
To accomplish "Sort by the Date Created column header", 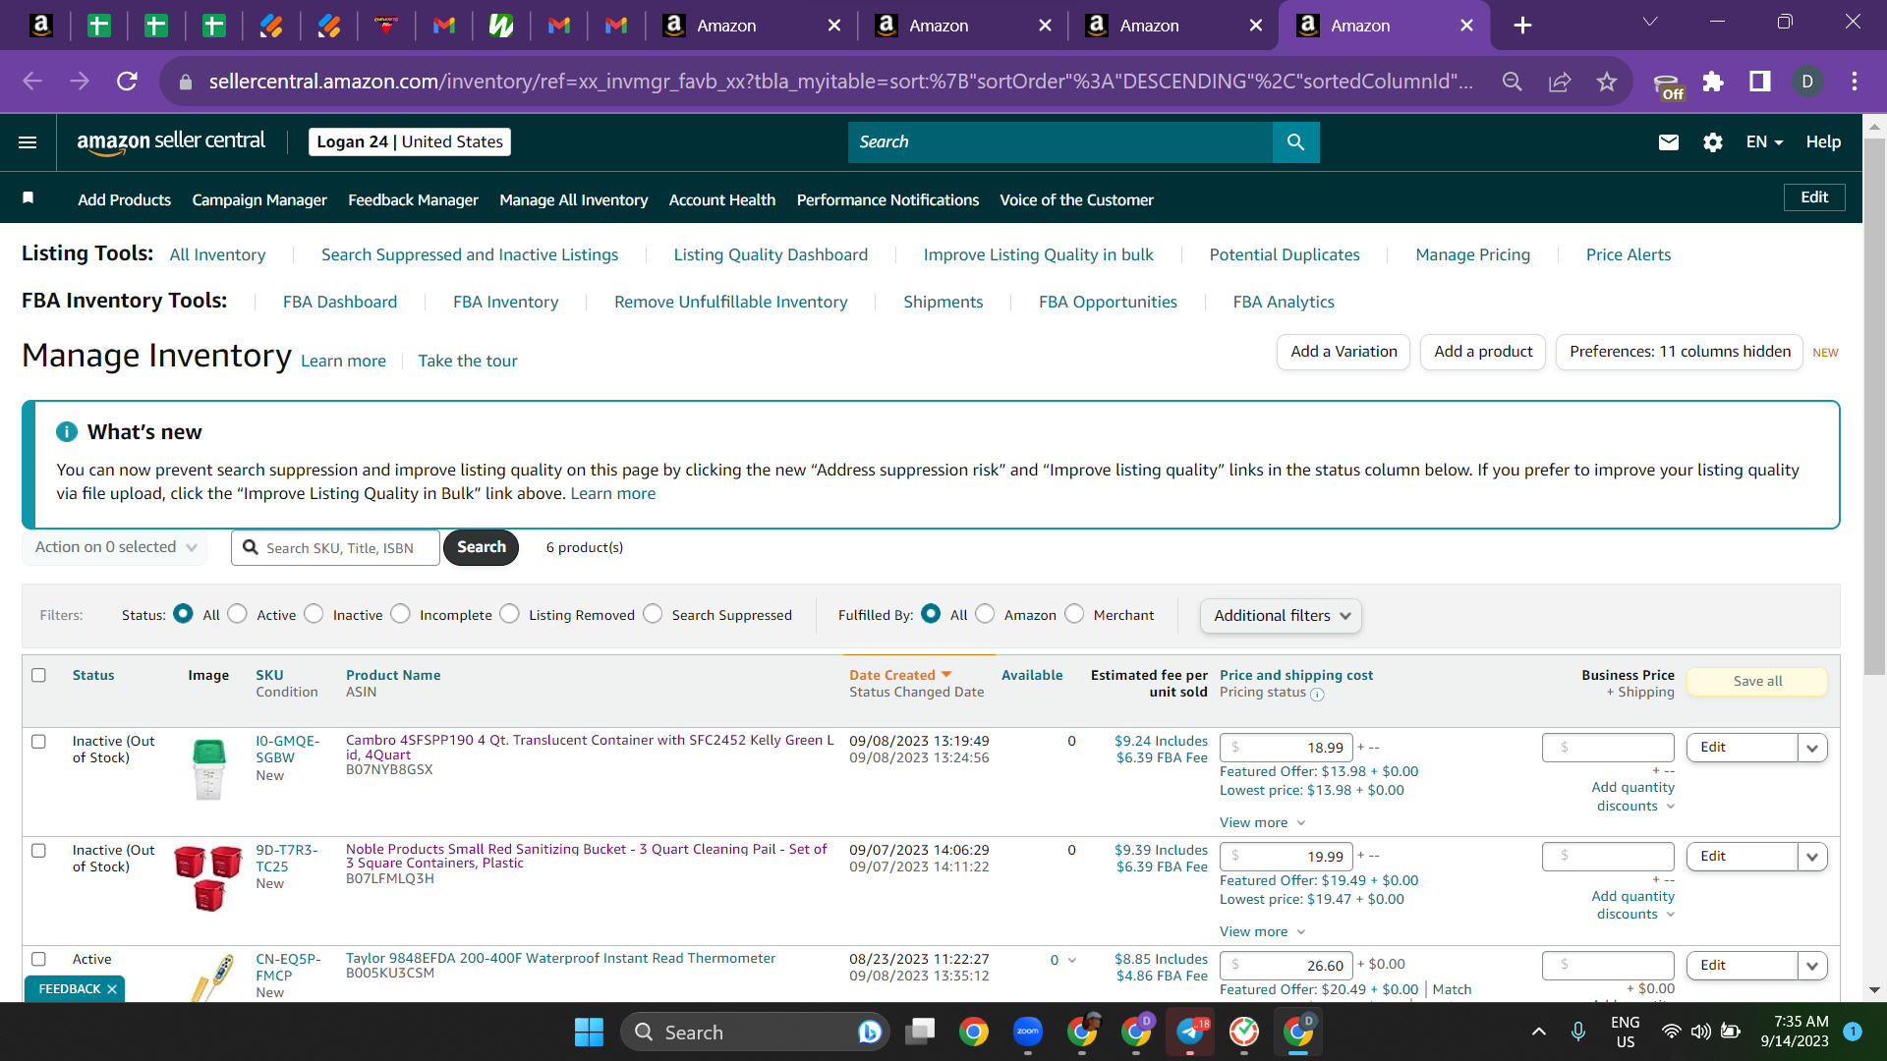I will pyautogui.click(x=900, y=675).
